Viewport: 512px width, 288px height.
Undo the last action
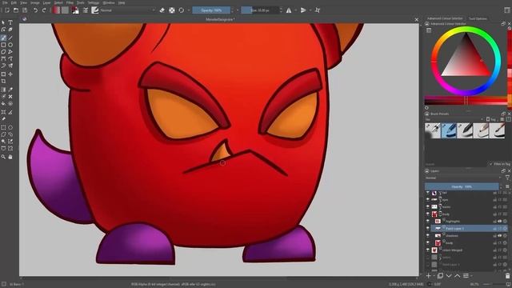pos(35,10)
